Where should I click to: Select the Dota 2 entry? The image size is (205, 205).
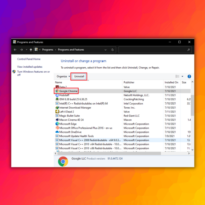click(x=63, y=87)
